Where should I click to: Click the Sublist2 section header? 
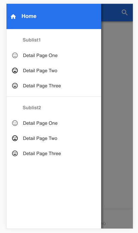tap(32, 108)
